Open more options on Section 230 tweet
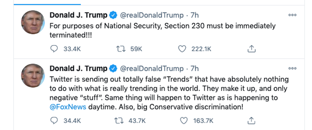The height and width of the screenshot is (130, 312). click(292, 15)
